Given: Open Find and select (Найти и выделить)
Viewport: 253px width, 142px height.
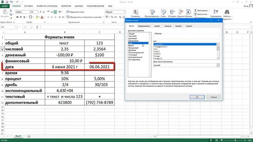Looking at the screenshot, I should click(x=227, y=15).
